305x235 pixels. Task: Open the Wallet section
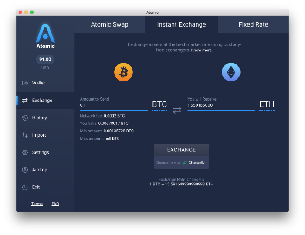[x=45, y=83]
